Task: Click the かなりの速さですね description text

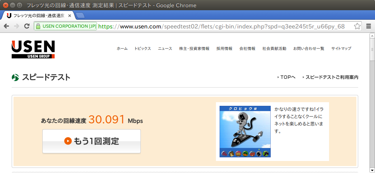Action: 299,120
